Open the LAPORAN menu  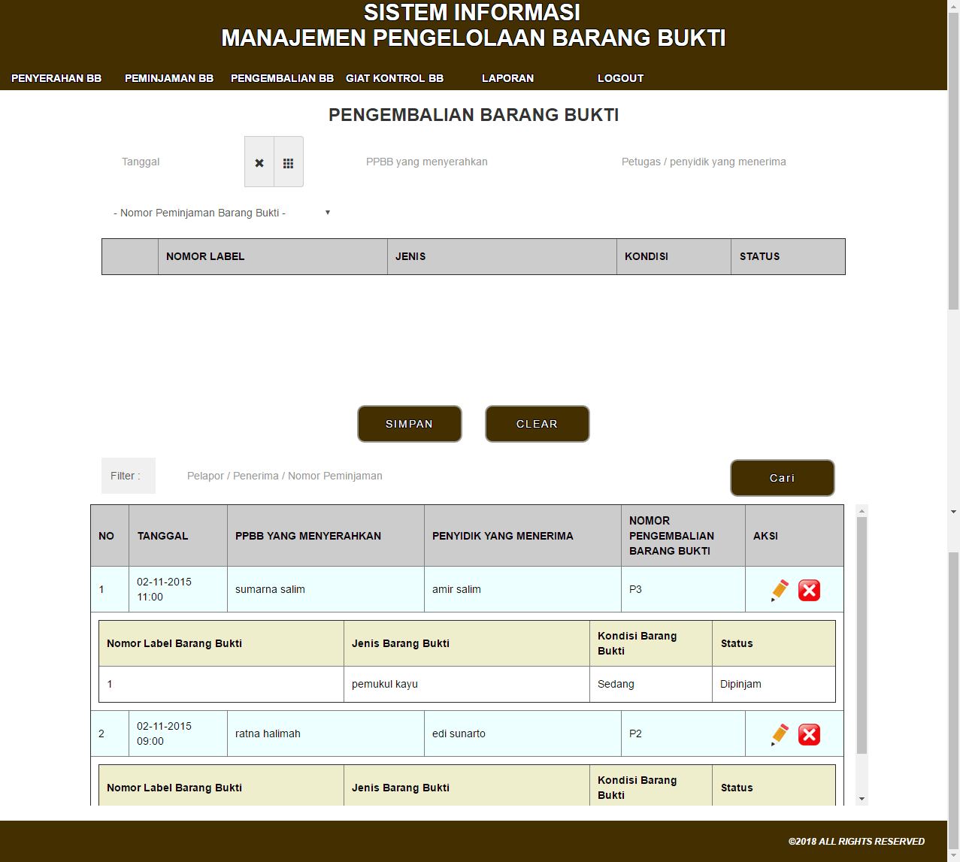507,78
